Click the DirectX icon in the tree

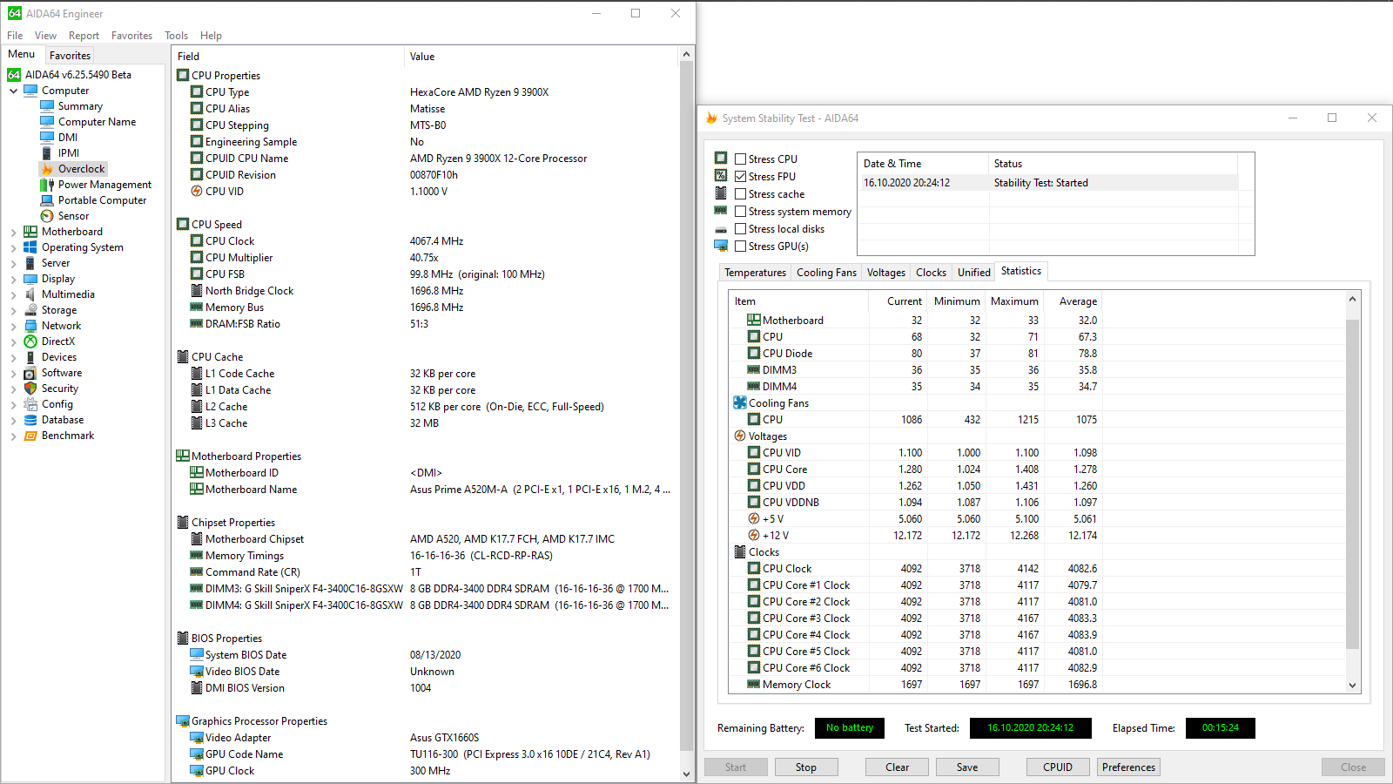click(30, 341)
